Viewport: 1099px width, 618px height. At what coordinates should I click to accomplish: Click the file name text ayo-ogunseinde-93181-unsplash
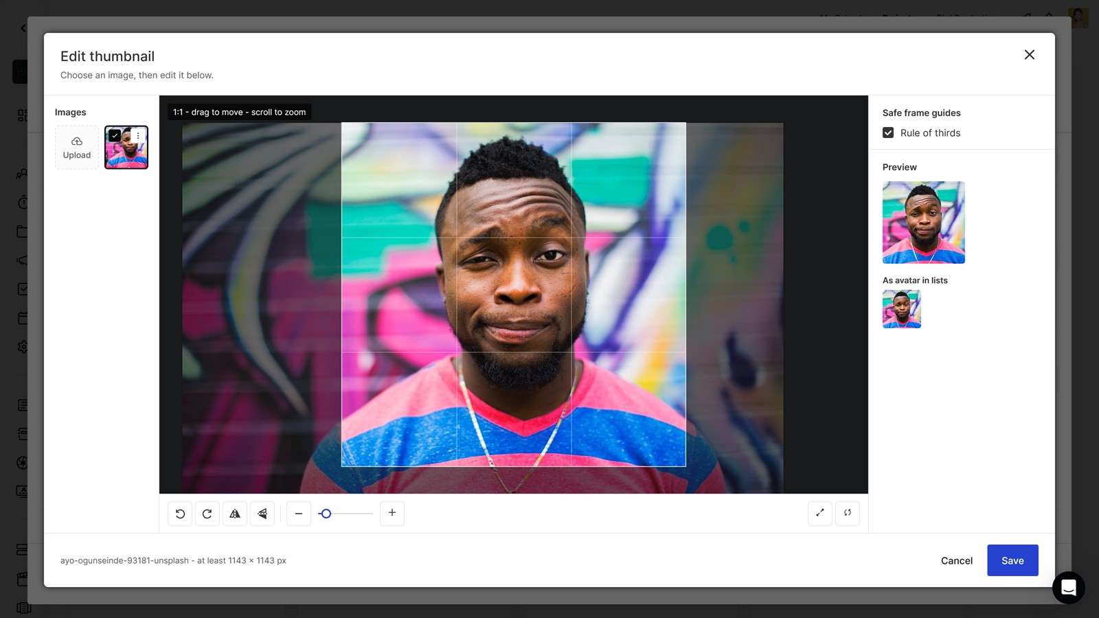[x=124, y=561]
